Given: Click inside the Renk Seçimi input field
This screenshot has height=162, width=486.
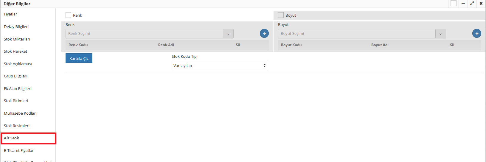Looking at the screenshot, I should (x=144, y=34).
